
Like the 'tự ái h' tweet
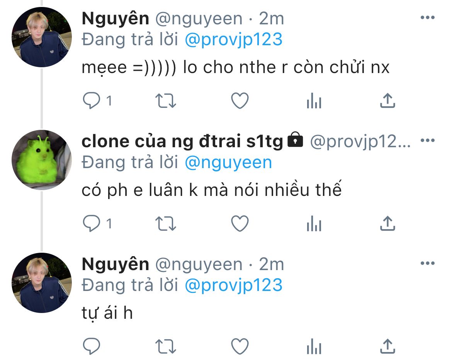pyautogui.click(x=240, y=346)
